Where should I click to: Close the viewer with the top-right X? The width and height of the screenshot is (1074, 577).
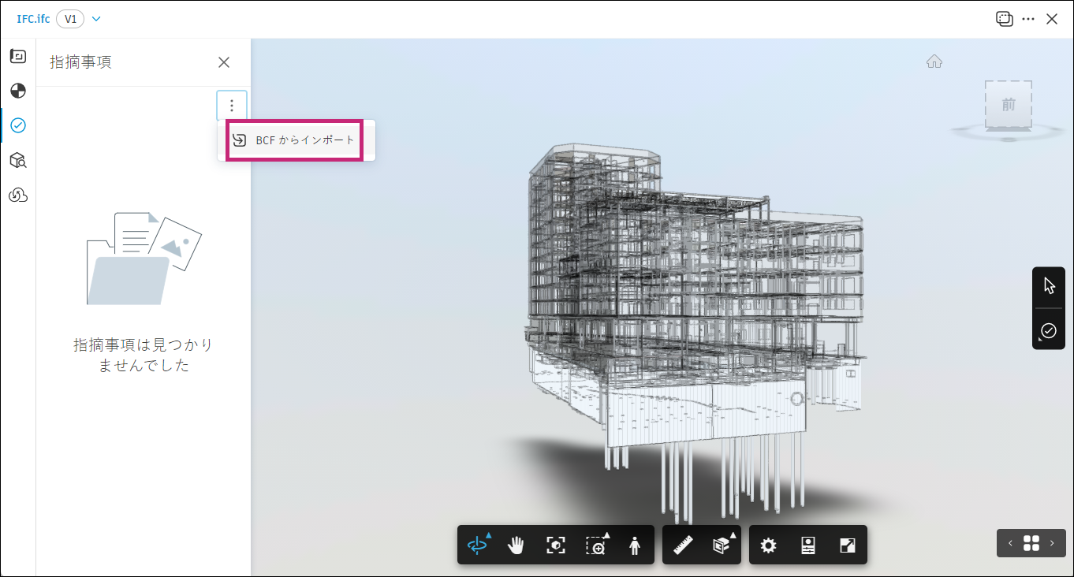pos(1052,19)
